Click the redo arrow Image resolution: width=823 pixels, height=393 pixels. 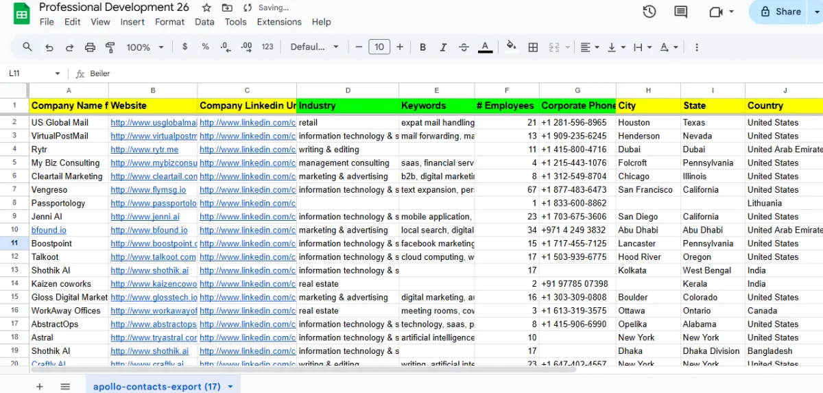[x=69, y=47]
